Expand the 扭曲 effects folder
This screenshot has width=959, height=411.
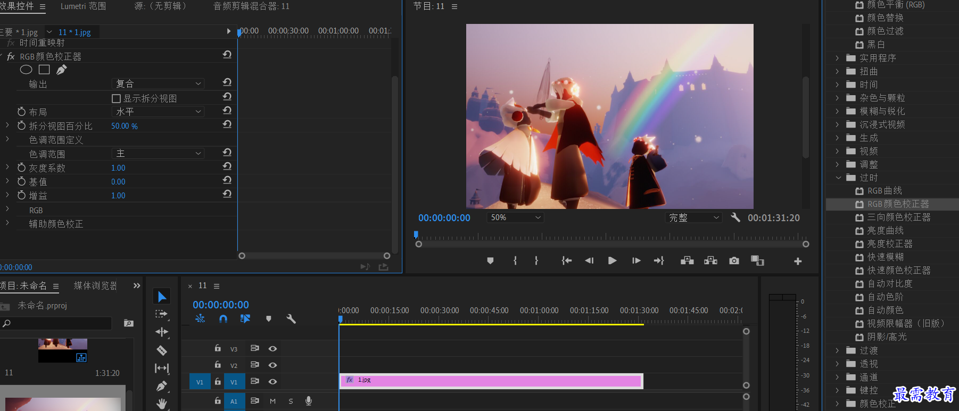coord(837,71)
